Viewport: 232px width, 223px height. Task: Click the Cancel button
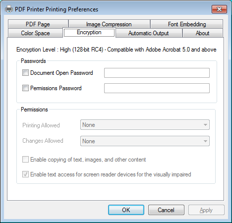pos(166,210)
